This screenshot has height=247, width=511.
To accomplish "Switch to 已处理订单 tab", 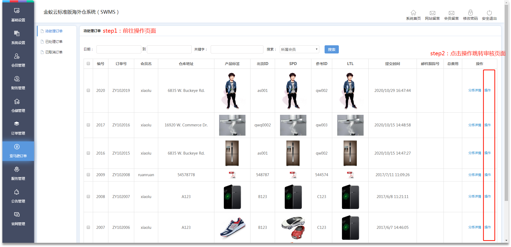I will click(x=54, y=42).
